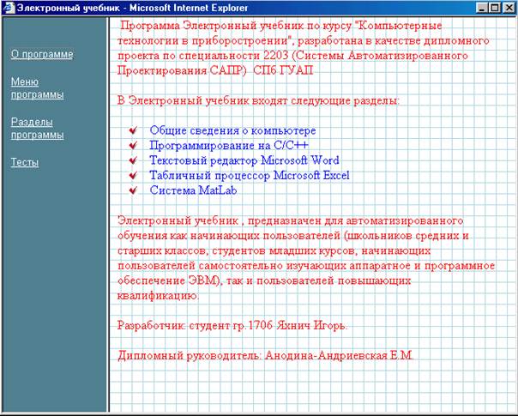Image resolution: width=518 pixels, height=416 pixels.
Task: Open Общие сведения о компьютере section
Action: click(x=232, y=130)
